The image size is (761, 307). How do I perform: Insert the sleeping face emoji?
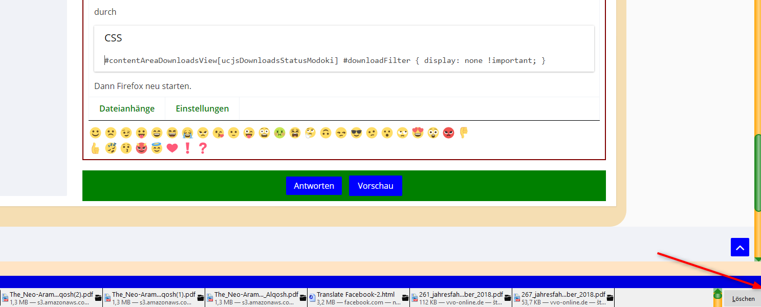tap(111, 148)
